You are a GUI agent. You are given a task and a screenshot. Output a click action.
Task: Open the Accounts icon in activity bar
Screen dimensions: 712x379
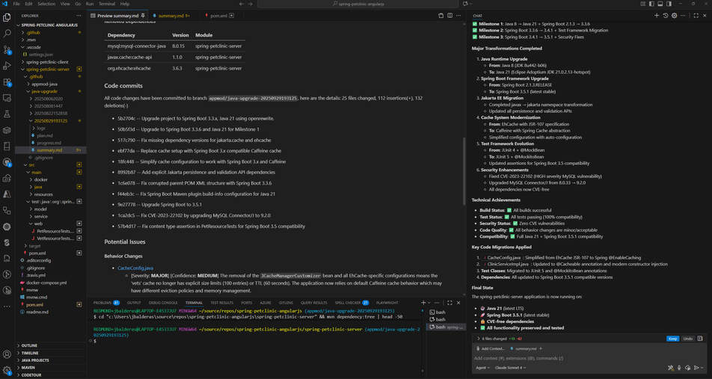tap(7, 354)
